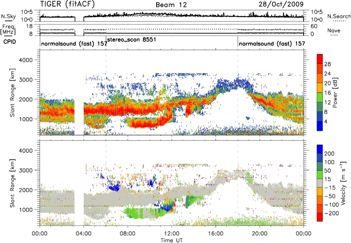Click the 3000 tick on velocity panel axis
The image size is (351, 243).
coord(25,170)
